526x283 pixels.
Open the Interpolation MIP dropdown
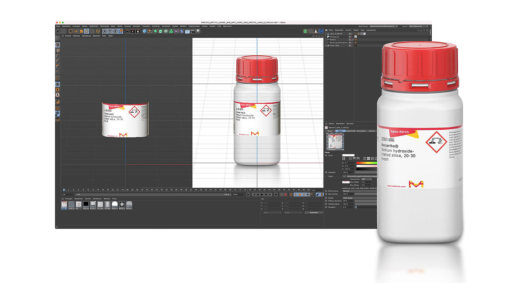coord(366,179)
